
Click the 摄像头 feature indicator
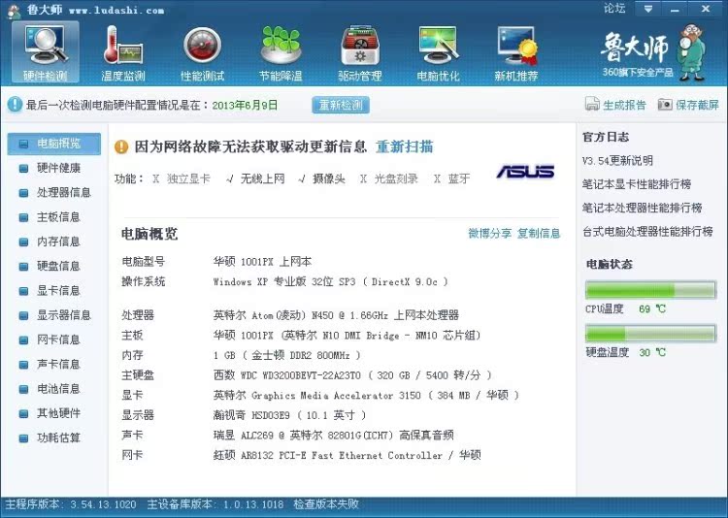tap(321, 178)
